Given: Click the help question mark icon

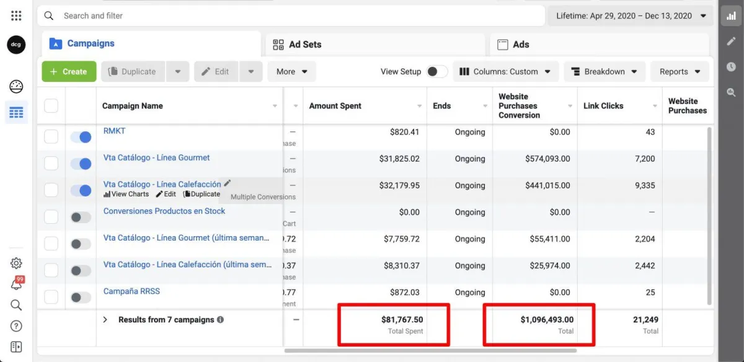Looking at the screenshot, I should pyautogui.click(x=16, y=326).
